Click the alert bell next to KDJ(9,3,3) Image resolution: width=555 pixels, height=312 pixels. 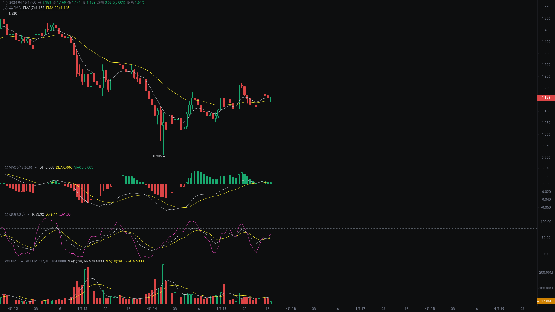pos(6,214)
